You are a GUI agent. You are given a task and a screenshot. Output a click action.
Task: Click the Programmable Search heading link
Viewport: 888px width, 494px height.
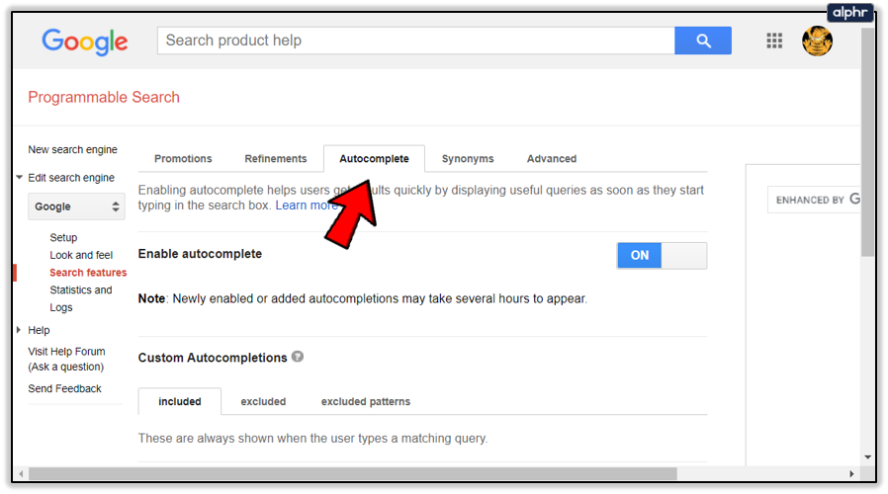click(x=104, y=98)
